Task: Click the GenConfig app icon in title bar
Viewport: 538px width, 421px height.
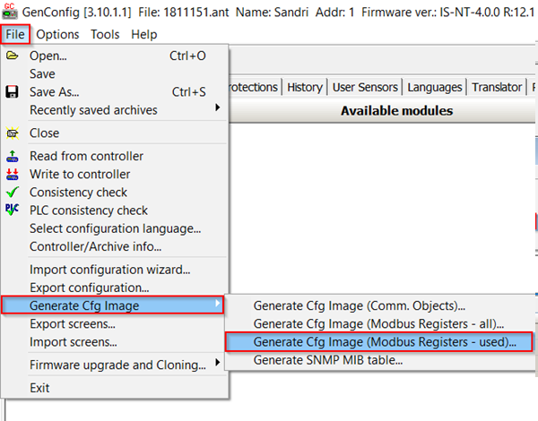Action: click(10, 12)
